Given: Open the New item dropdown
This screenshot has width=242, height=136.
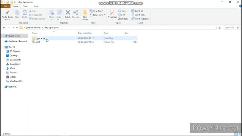Looking at the screenshot, I should (x=96, y=11).
